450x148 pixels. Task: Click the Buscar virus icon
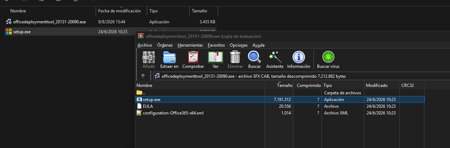(x=328, y=57)
